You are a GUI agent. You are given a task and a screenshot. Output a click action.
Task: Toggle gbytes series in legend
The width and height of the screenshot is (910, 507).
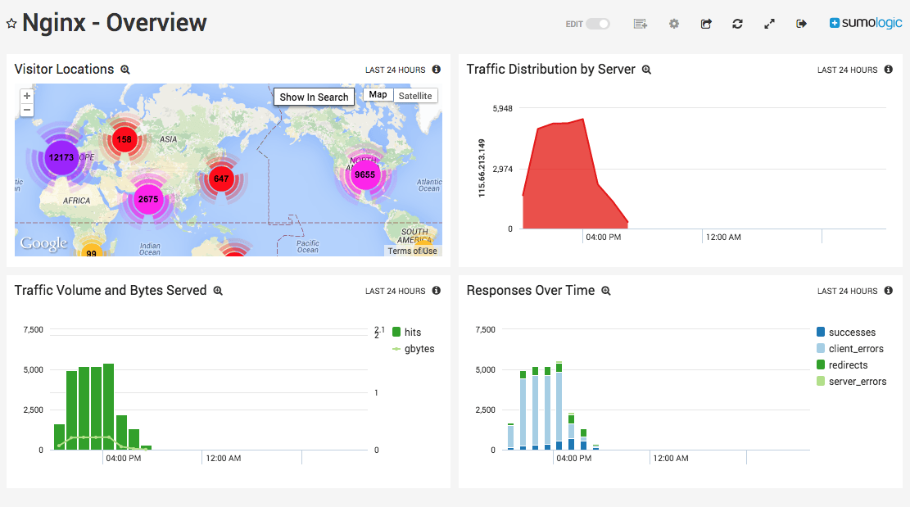point(413,349)
